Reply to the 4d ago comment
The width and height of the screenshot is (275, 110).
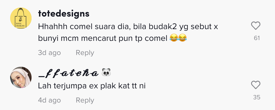click(85, 100)
